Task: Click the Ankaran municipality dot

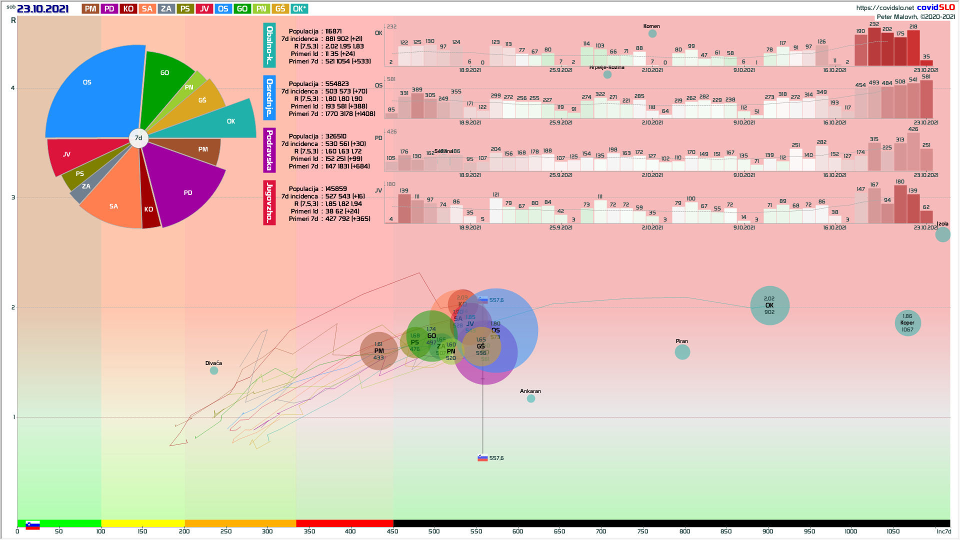Action: pyautogui.click(x=531, y=398)
